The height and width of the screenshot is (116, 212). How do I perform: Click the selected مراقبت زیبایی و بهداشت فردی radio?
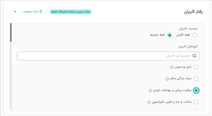[x=196, y=90]
